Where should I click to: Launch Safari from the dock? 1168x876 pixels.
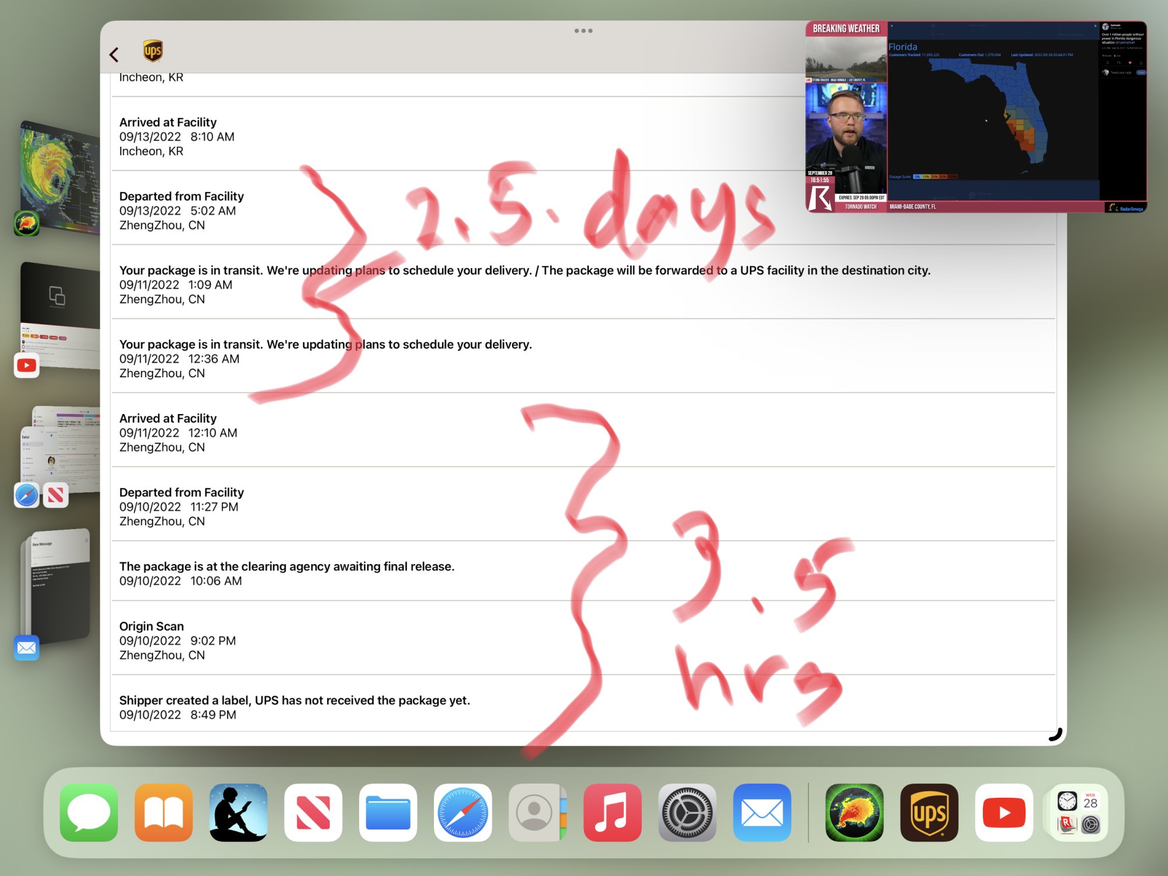pos(463,812)
